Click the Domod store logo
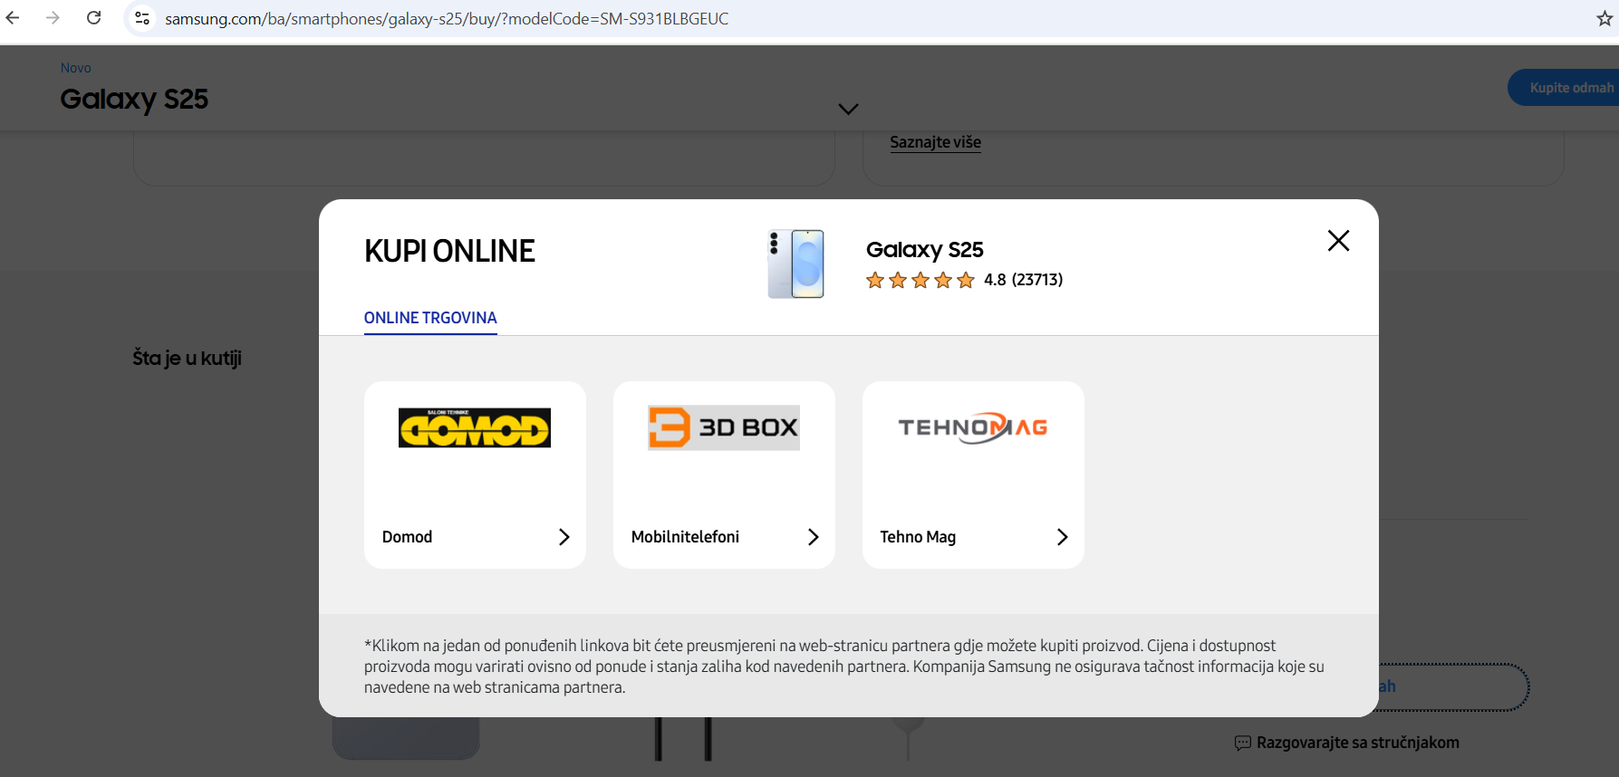 pos(475,427)
